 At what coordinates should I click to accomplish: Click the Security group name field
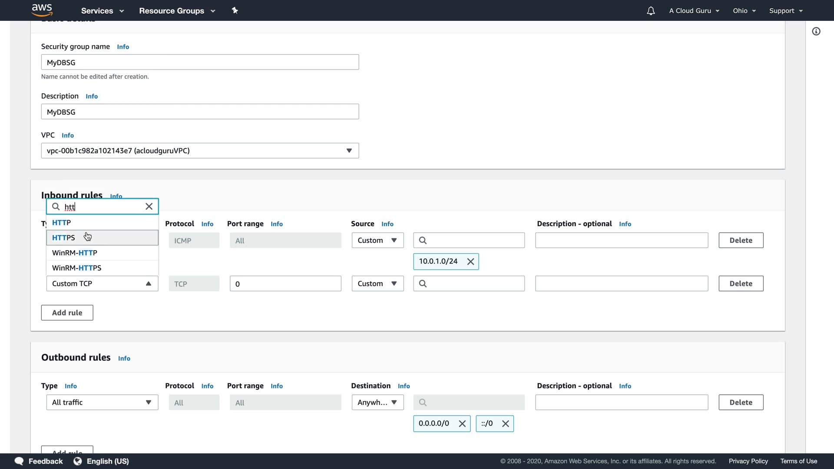point(200,62)
